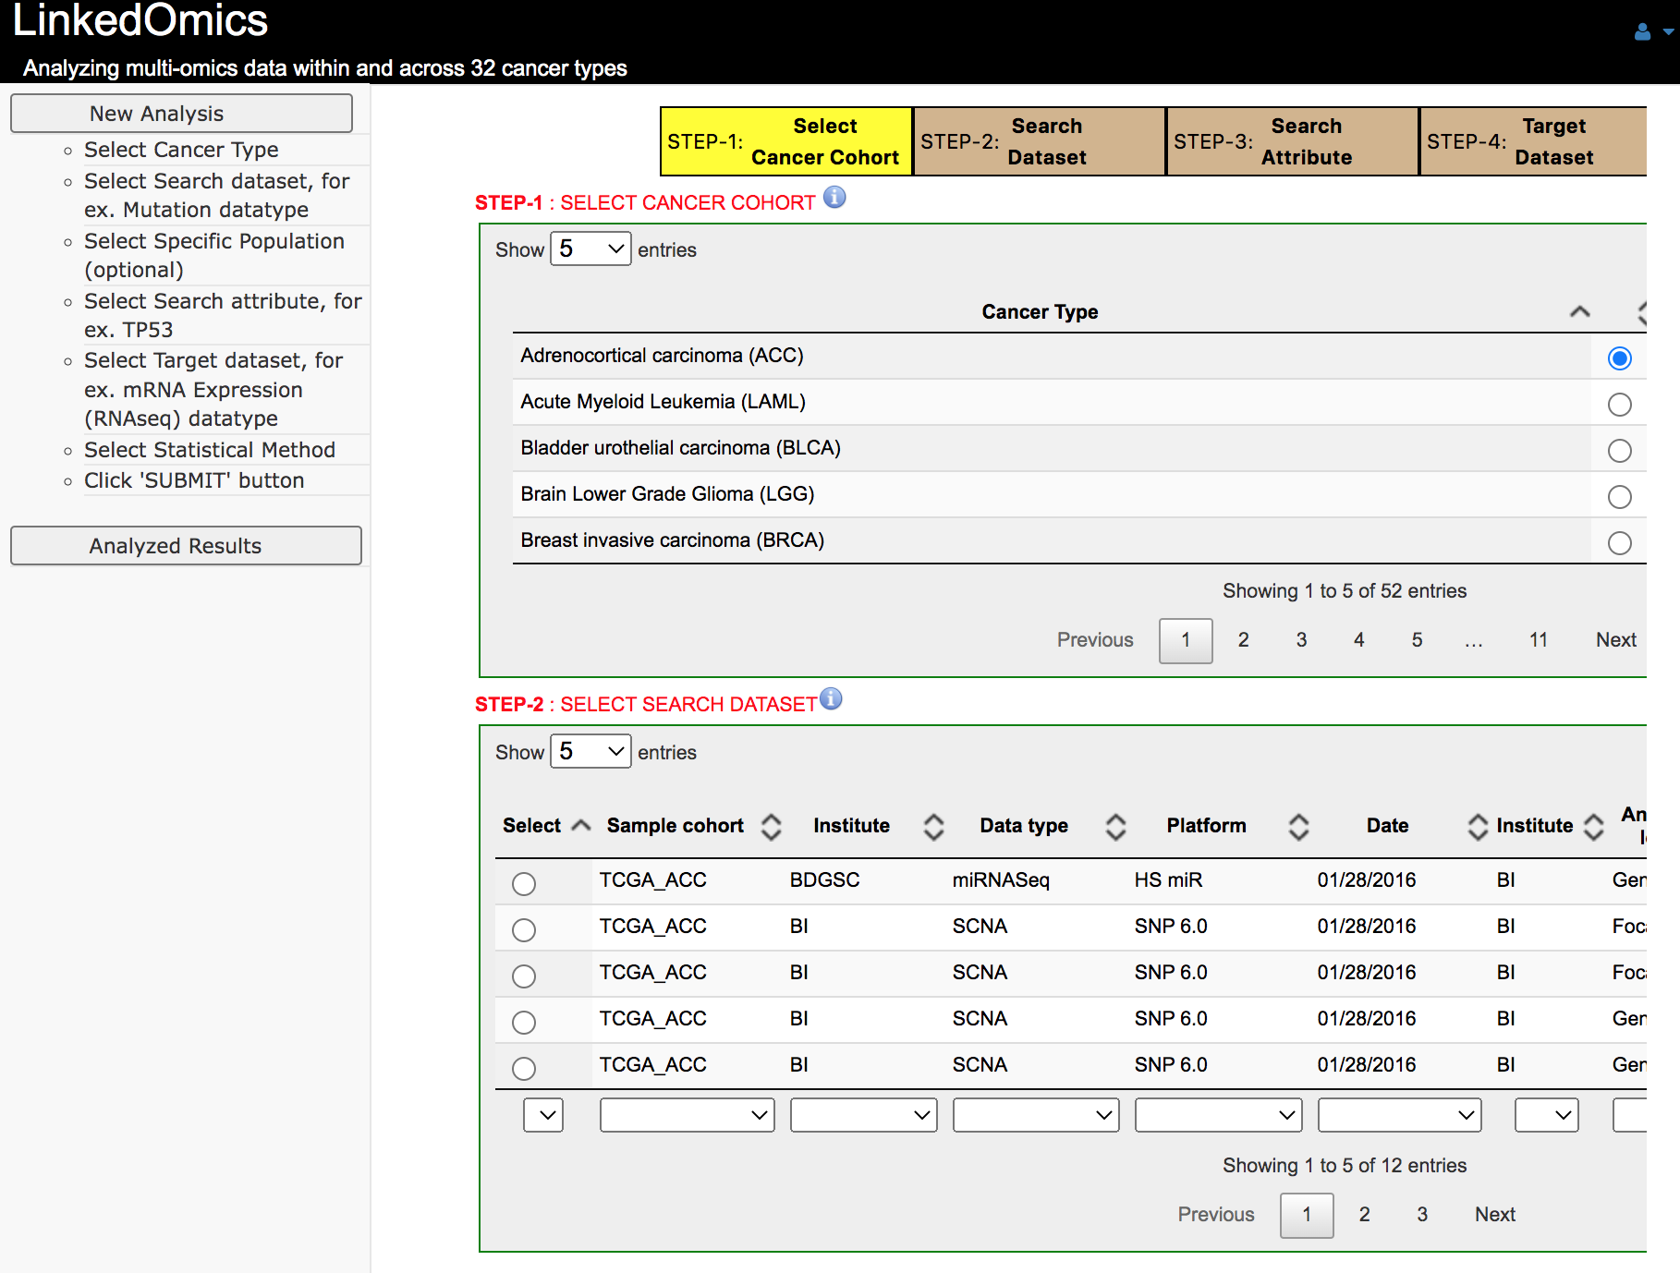
Task: Open the Analyzed Results panel
Action: [185, 545]
